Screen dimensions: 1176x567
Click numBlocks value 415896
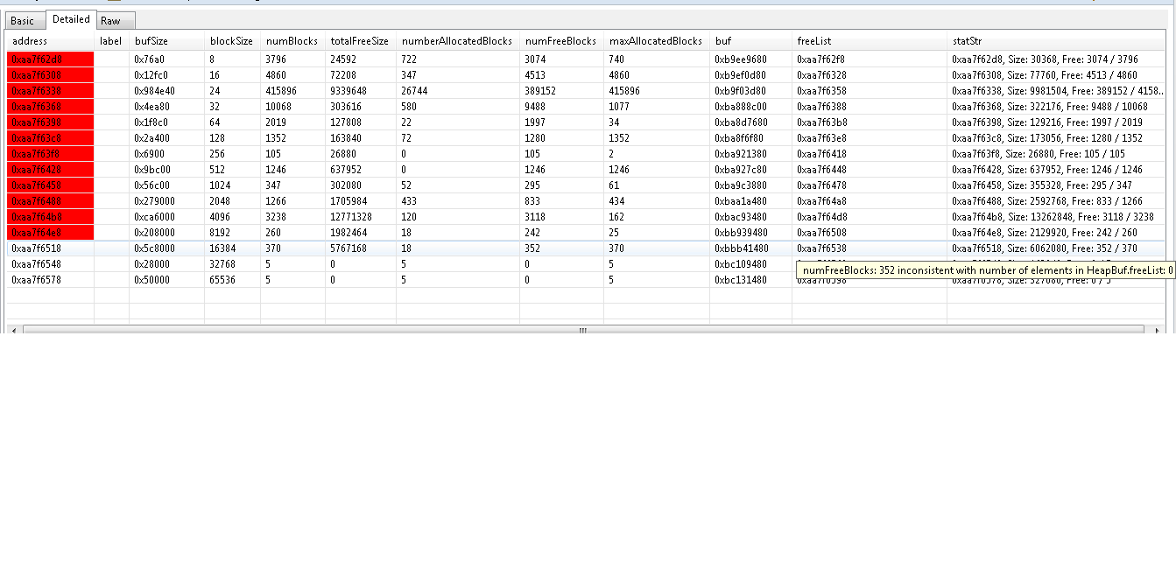(x=281, y=91)
